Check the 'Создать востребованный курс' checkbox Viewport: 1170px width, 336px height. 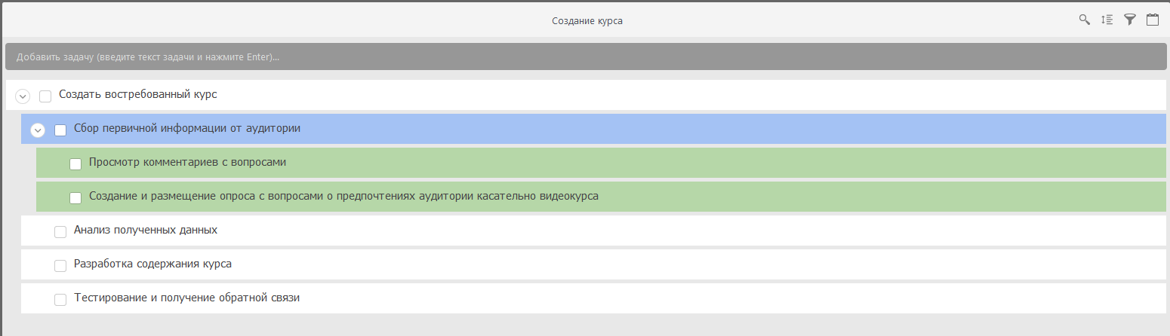(x=45, y=96)
